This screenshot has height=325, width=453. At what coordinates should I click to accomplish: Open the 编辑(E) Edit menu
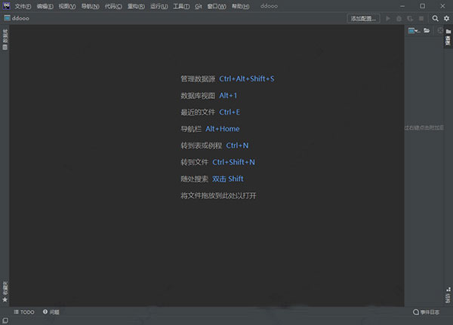[x=45, y=6]
